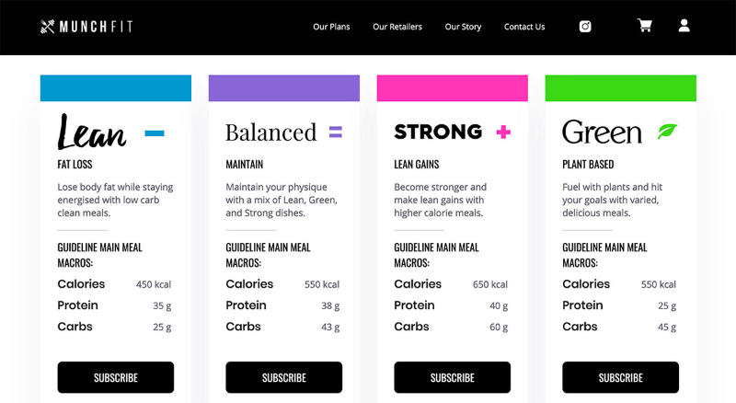Image resolution: width=736 pixels, height=403 pixels.
Task: Click the blue Lean plan color banner
Action: coord(116,87)
